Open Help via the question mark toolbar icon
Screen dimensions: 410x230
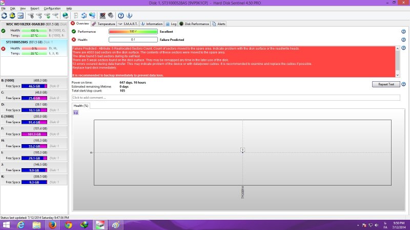(121, 16)
